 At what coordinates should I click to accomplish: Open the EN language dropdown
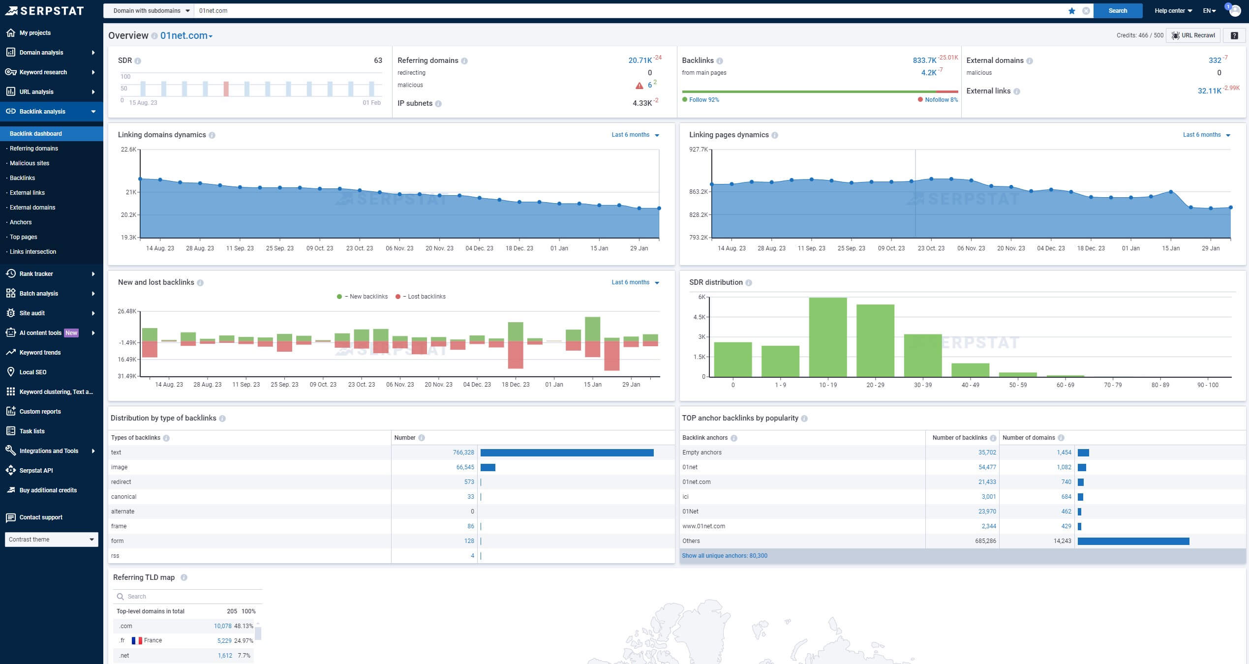pos(1210,11)
